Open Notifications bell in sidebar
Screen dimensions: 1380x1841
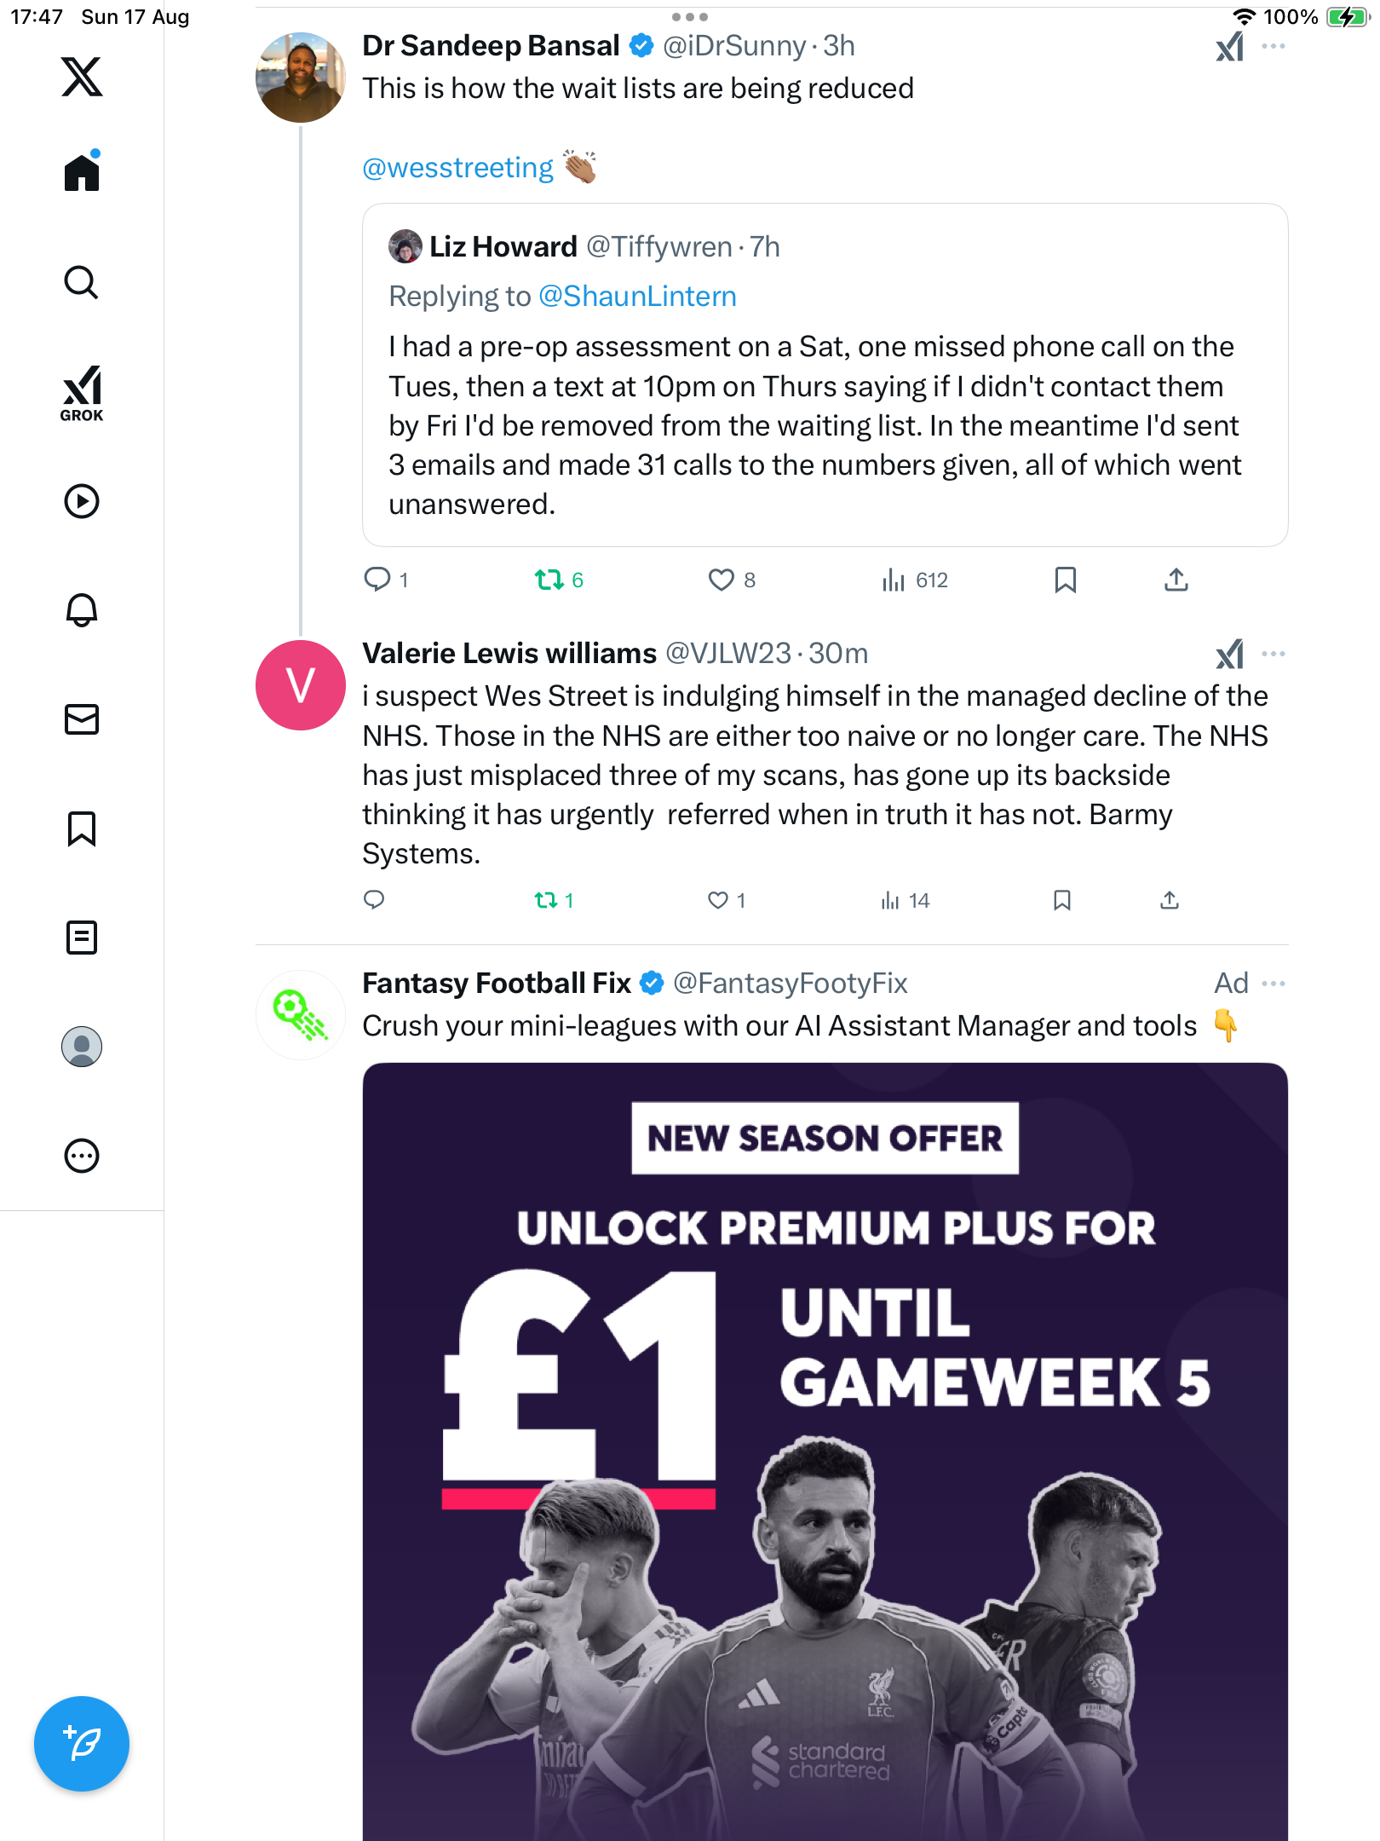(x=82, y=610)
